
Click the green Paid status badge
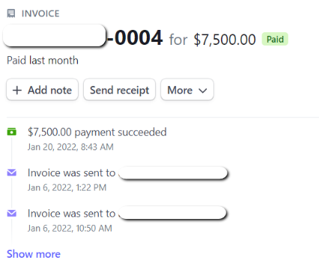pos(275,39)
